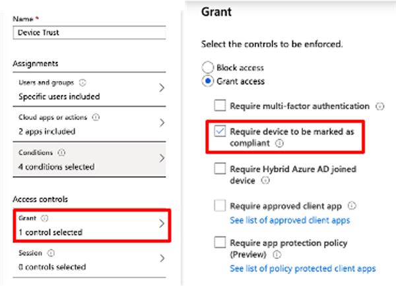
Task: Uncheck Require device to be marked as compliant
Action: tap(220, 132)
